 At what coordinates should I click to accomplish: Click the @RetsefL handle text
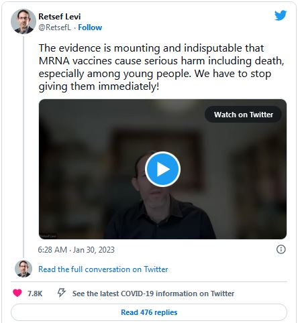point(54,27)
